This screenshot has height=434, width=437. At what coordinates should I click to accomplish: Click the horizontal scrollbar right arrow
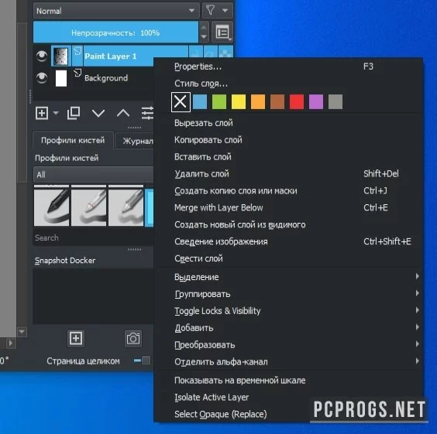pyautogui.click(x=11, y=343)
